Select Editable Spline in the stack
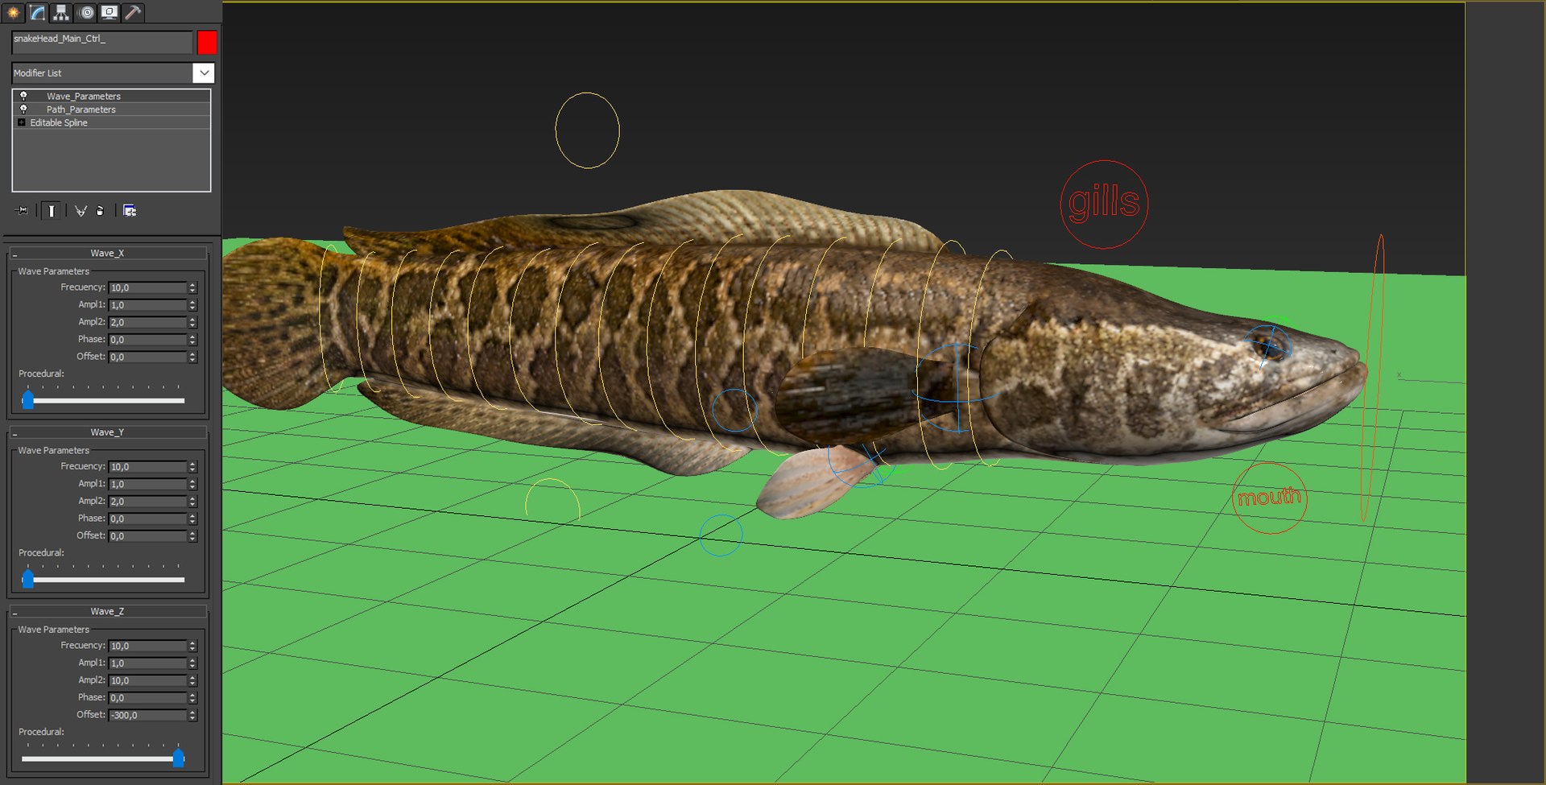 coord(59,122)
